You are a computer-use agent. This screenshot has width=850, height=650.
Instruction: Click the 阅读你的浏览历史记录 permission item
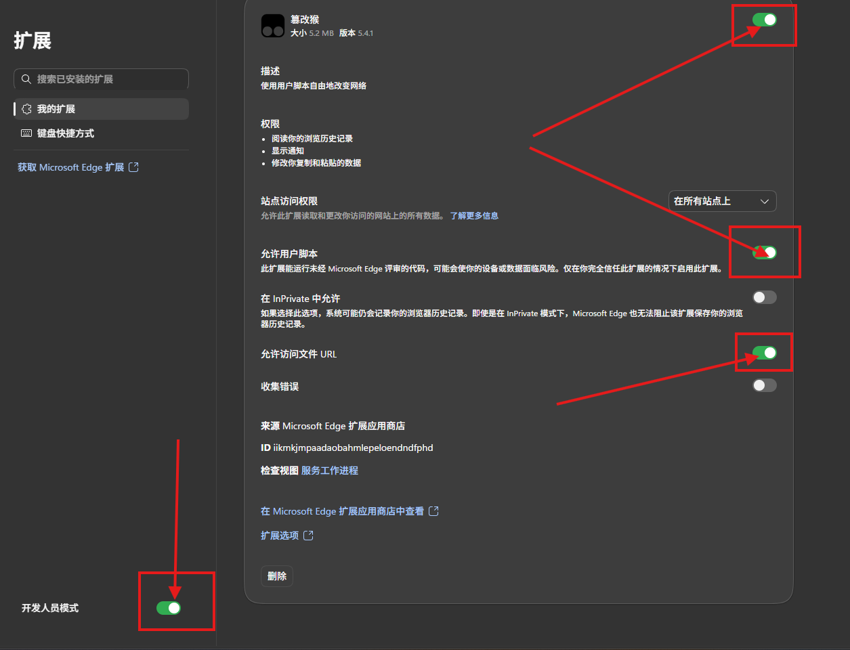point(312,139)
